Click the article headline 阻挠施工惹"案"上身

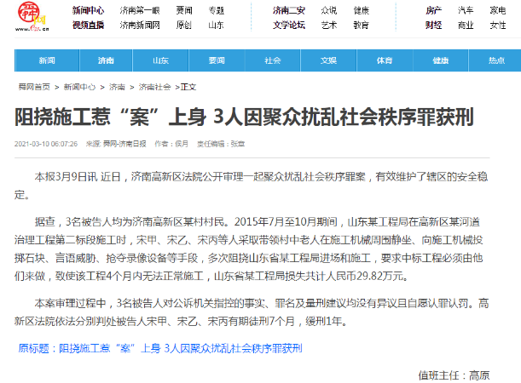pyautogui.click(x=244, y=117)
